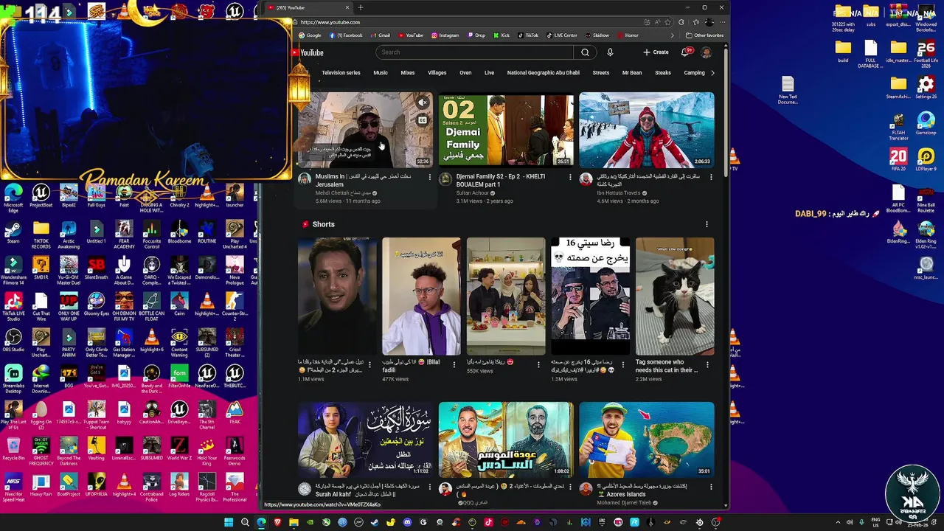Click the Create button
The height and width of the screenshot is (531, 944).
point(656,52)
